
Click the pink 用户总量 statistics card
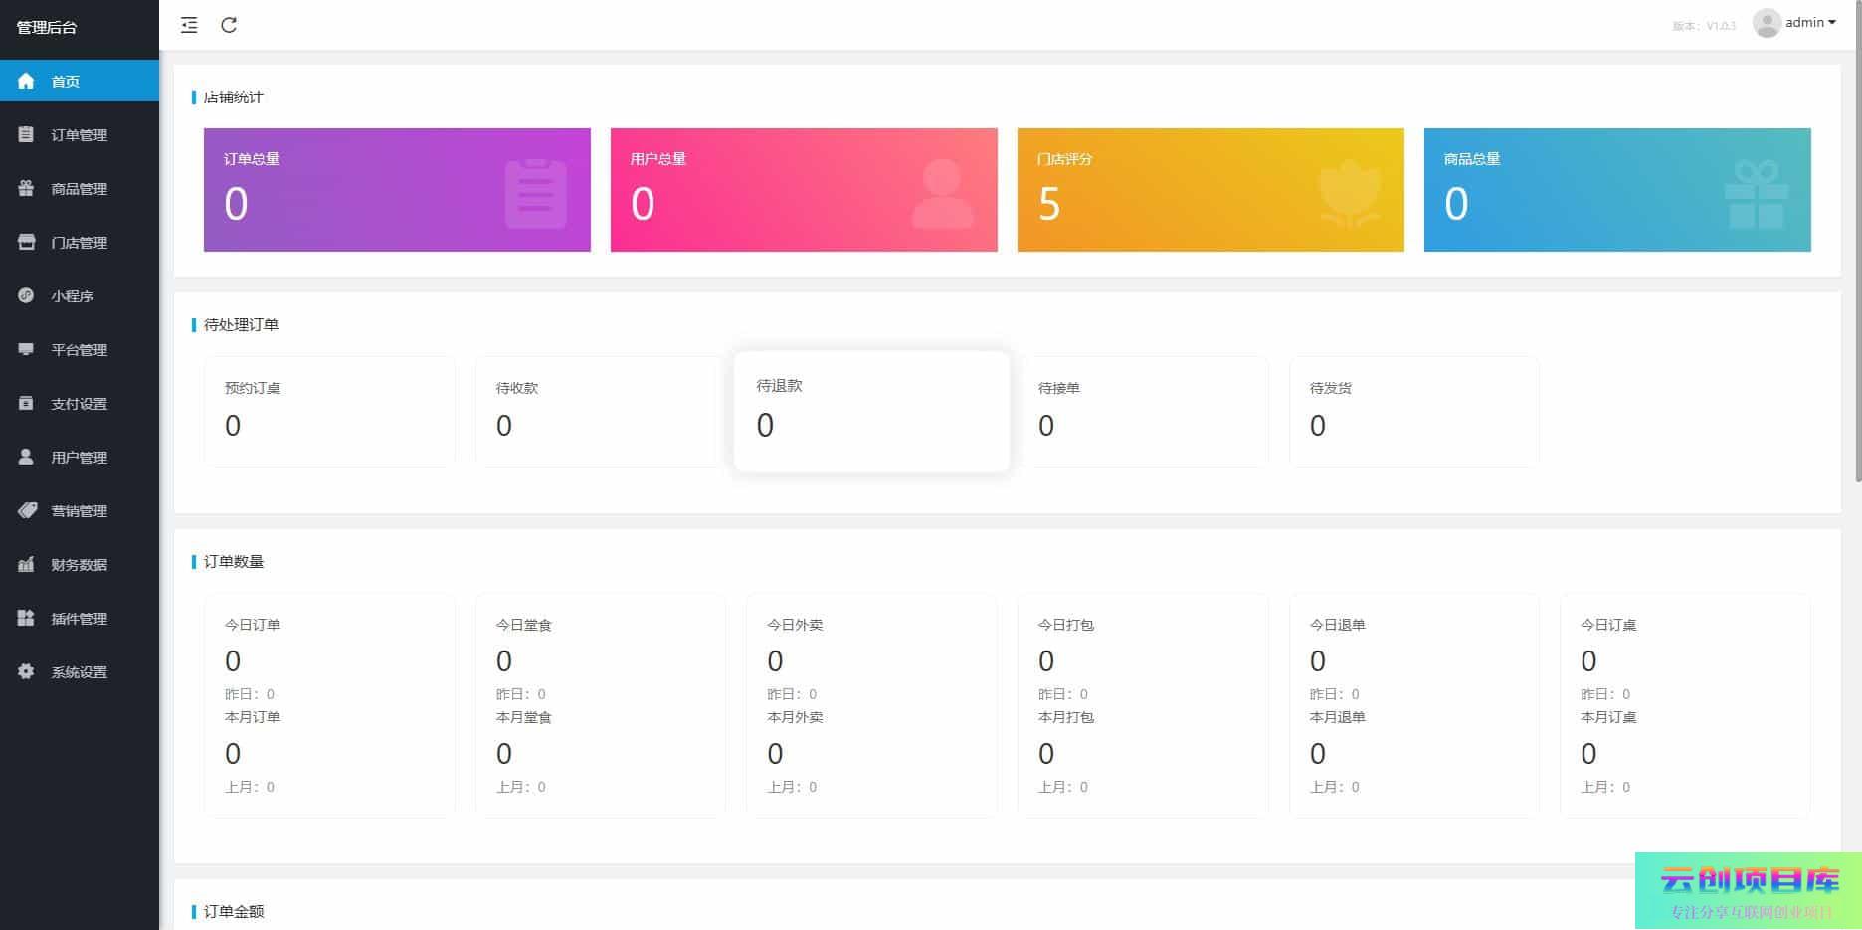(804, 190)
